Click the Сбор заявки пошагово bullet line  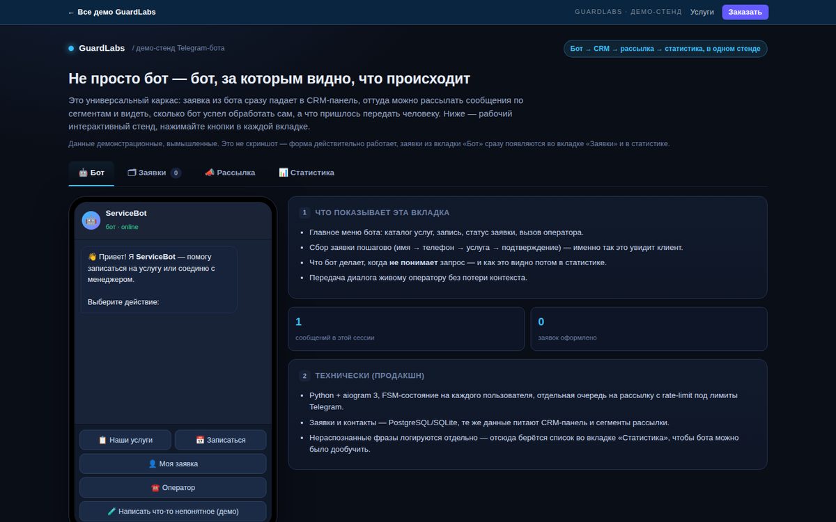pyautogui.click(x=496, y=247)
